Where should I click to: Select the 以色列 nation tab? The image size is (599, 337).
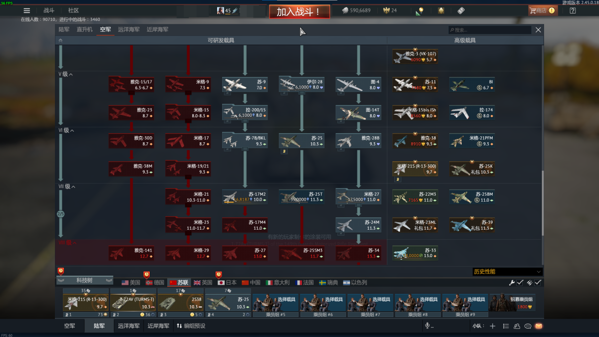[355, 283]
